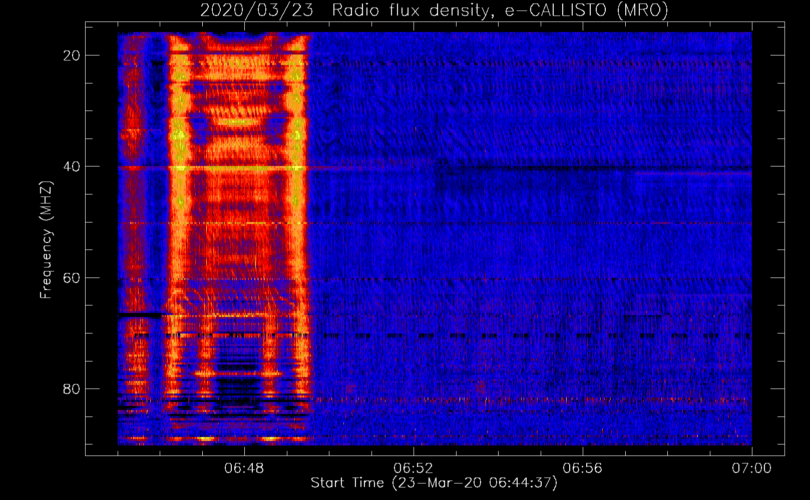The height and width of the screenshot is (500, 810).
Task: Click the 06:52 time tick label
Action: [414, 468]
